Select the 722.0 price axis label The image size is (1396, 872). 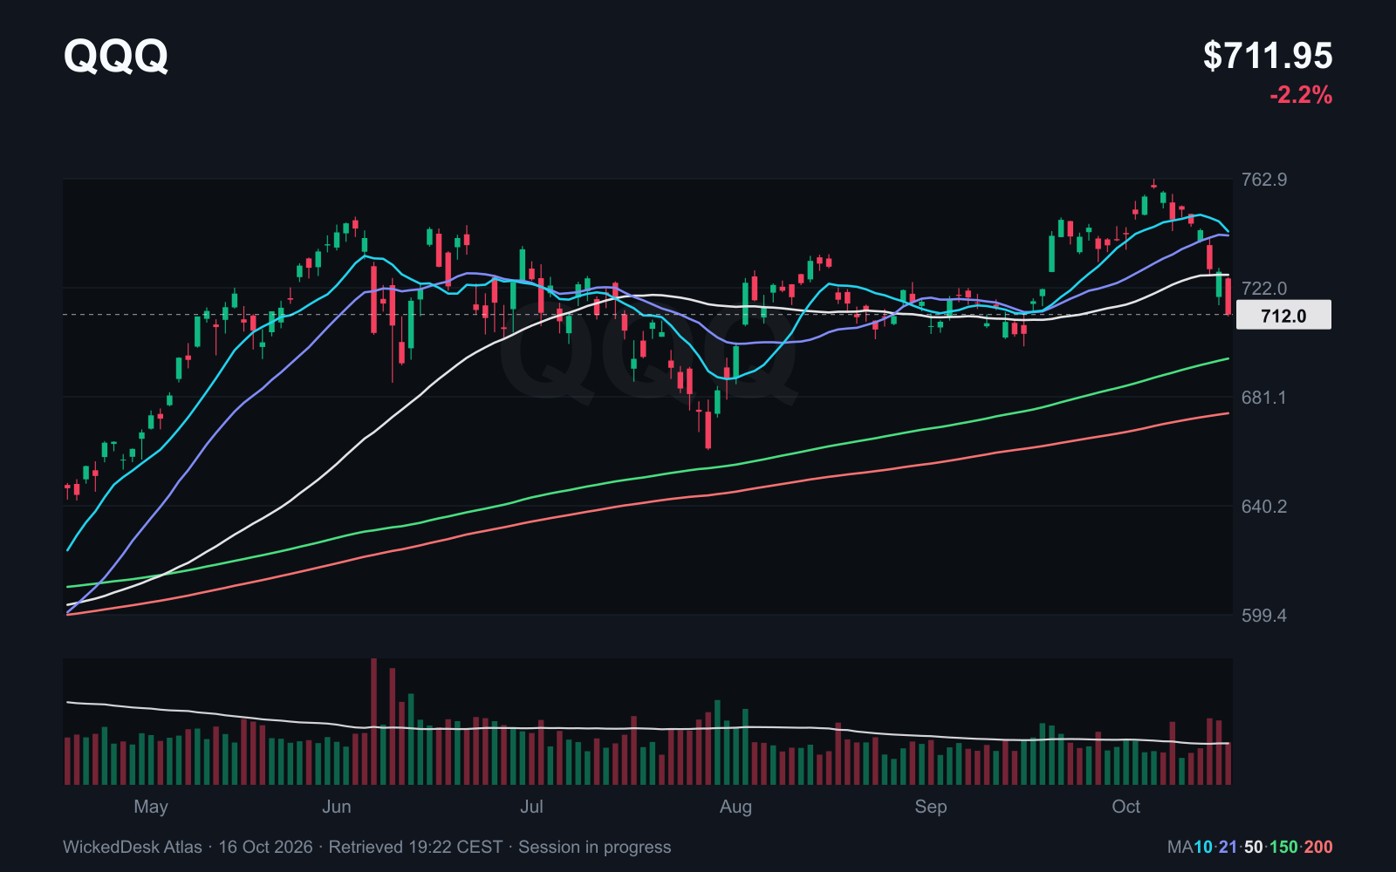[1263, 289]
